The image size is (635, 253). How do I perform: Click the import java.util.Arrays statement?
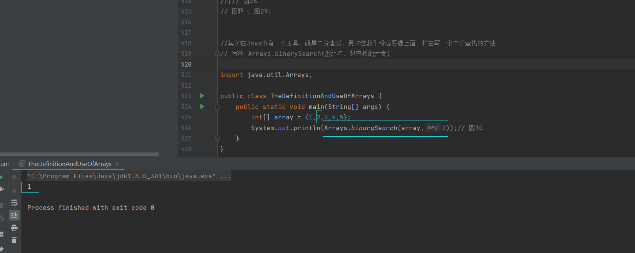pos(266,75)
